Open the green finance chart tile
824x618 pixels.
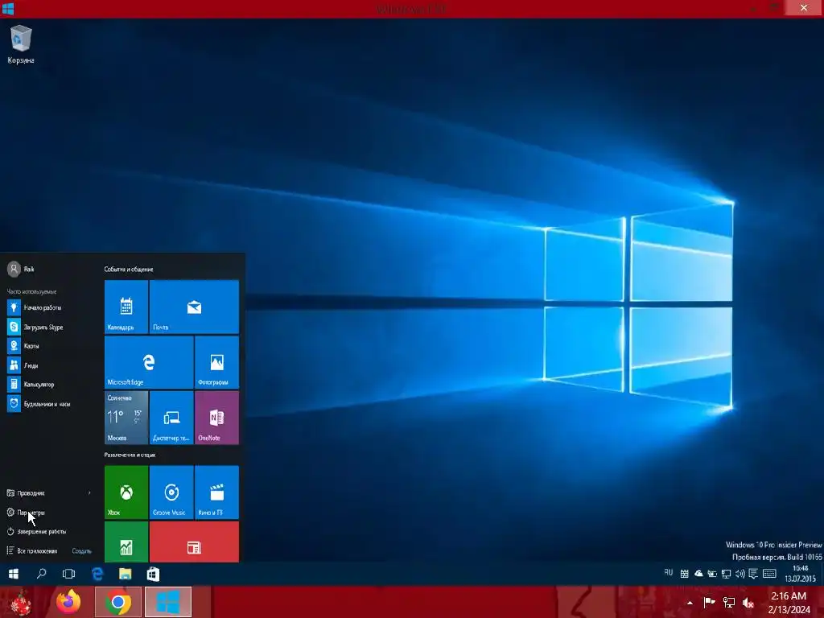(126, 542)
